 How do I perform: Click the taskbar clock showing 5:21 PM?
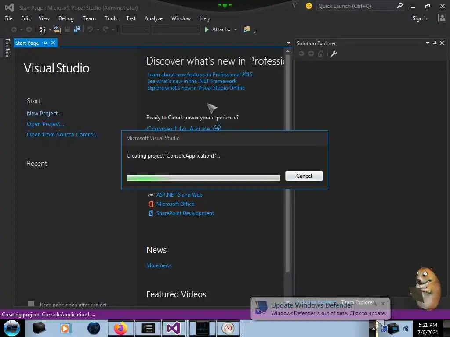coord(428,328)
